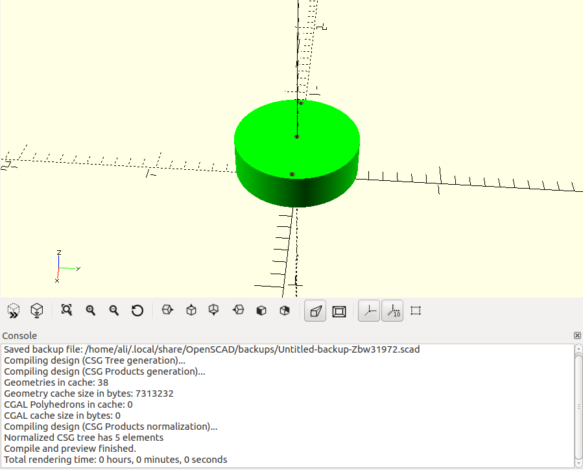Screen dimensions: 583x470
Task: Click 'Compiling design (CSG Tree generation)...' line
Action: [95, 360]
